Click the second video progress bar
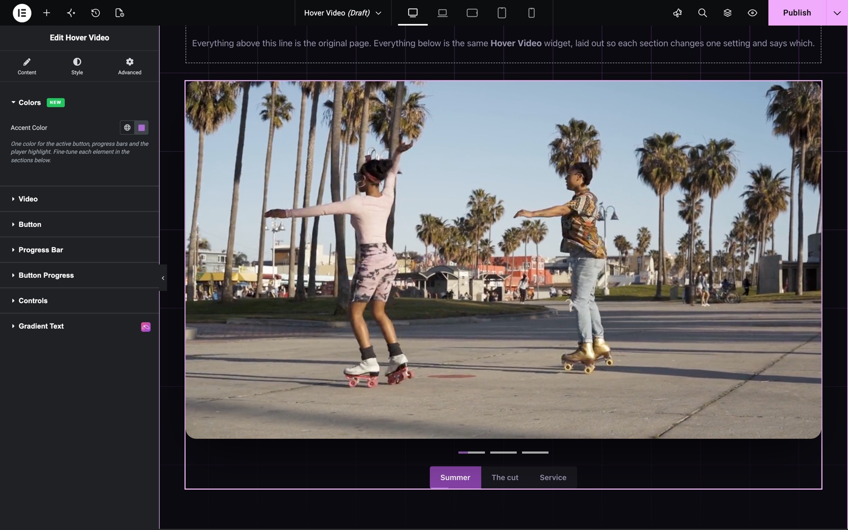The image size is (848, 530). tap(503, 453)
